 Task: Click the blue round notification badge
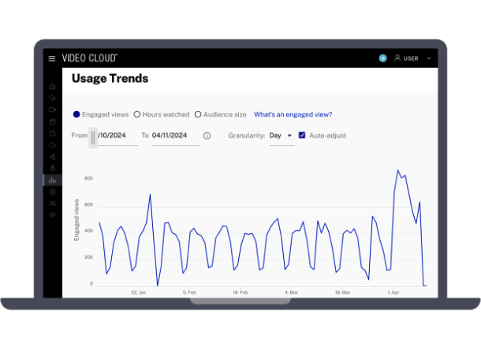(382, 58)
